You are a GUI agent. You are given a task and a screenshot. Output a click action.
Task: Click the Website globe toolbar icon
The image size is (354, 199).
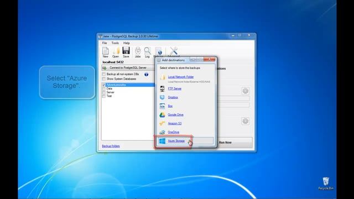[x=158, y=51]
